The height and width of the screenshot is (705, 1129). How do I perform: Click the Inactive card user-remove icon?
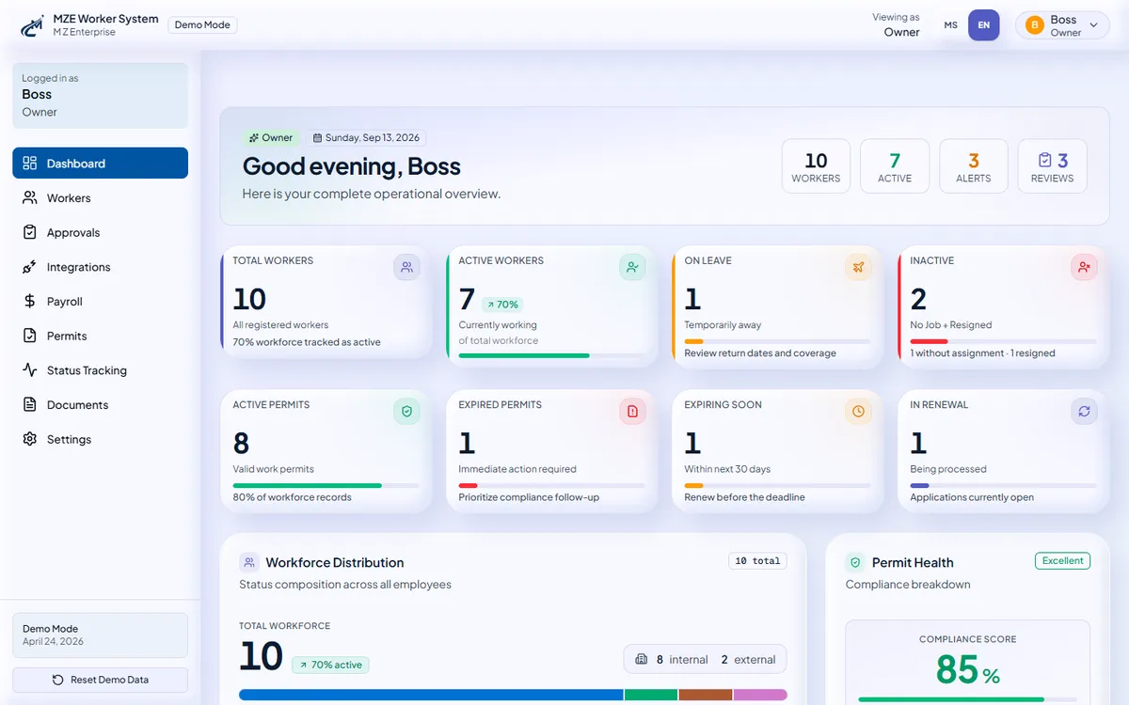coord(1084,267)
